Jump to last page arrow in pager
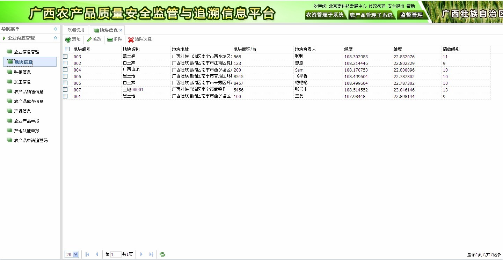Viewport: 503px width, 260px height. click(x=151, y=254)
